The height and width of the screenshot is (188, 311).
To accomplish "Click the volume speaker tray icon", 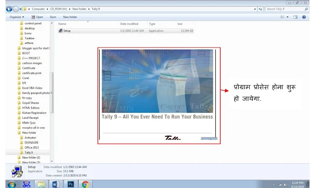I will coord(285,185).
